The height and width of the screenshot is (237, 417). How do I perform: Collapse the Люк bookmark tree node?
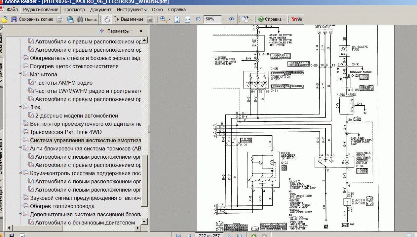20,107
